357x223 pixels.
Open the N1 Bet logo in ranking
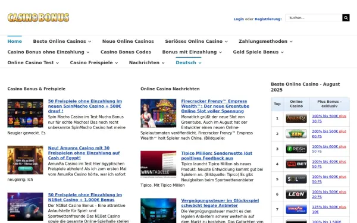point(296,164)
